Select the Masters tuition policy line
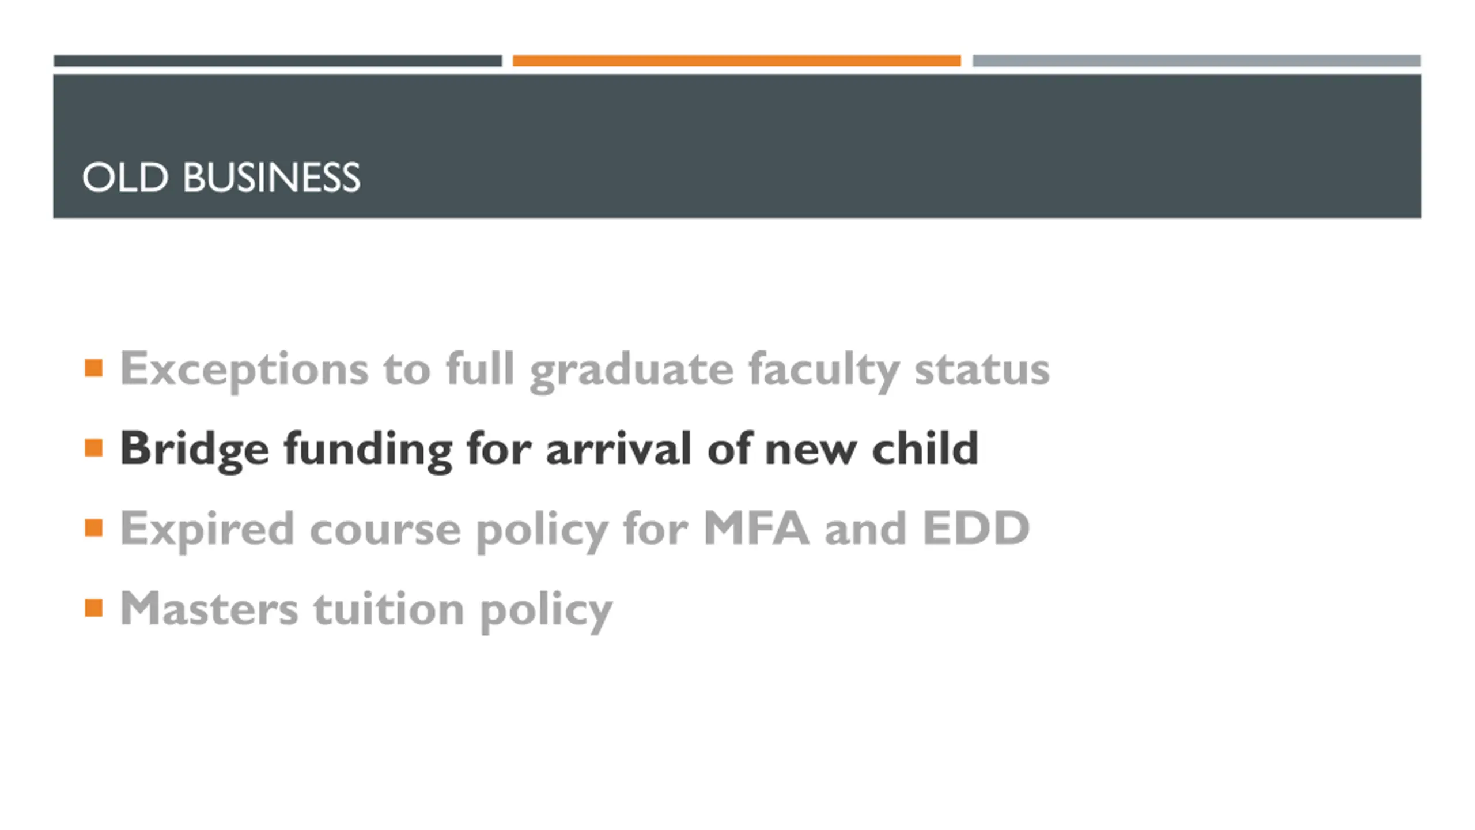1475x830 pixels. pos(366,610)
